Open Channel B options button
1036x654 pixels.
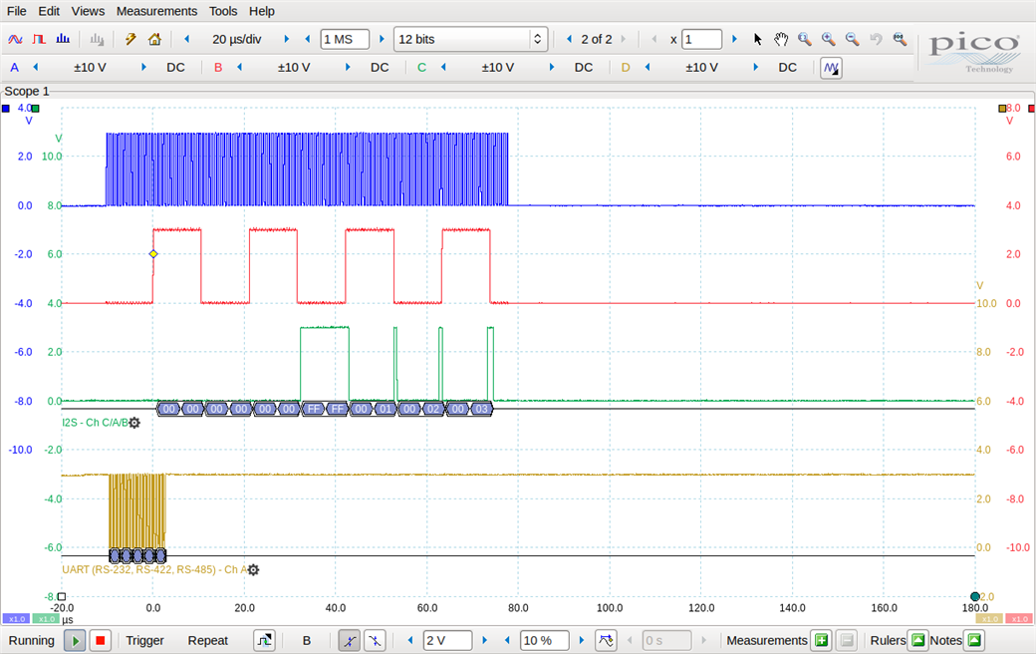tap(218, 68)
